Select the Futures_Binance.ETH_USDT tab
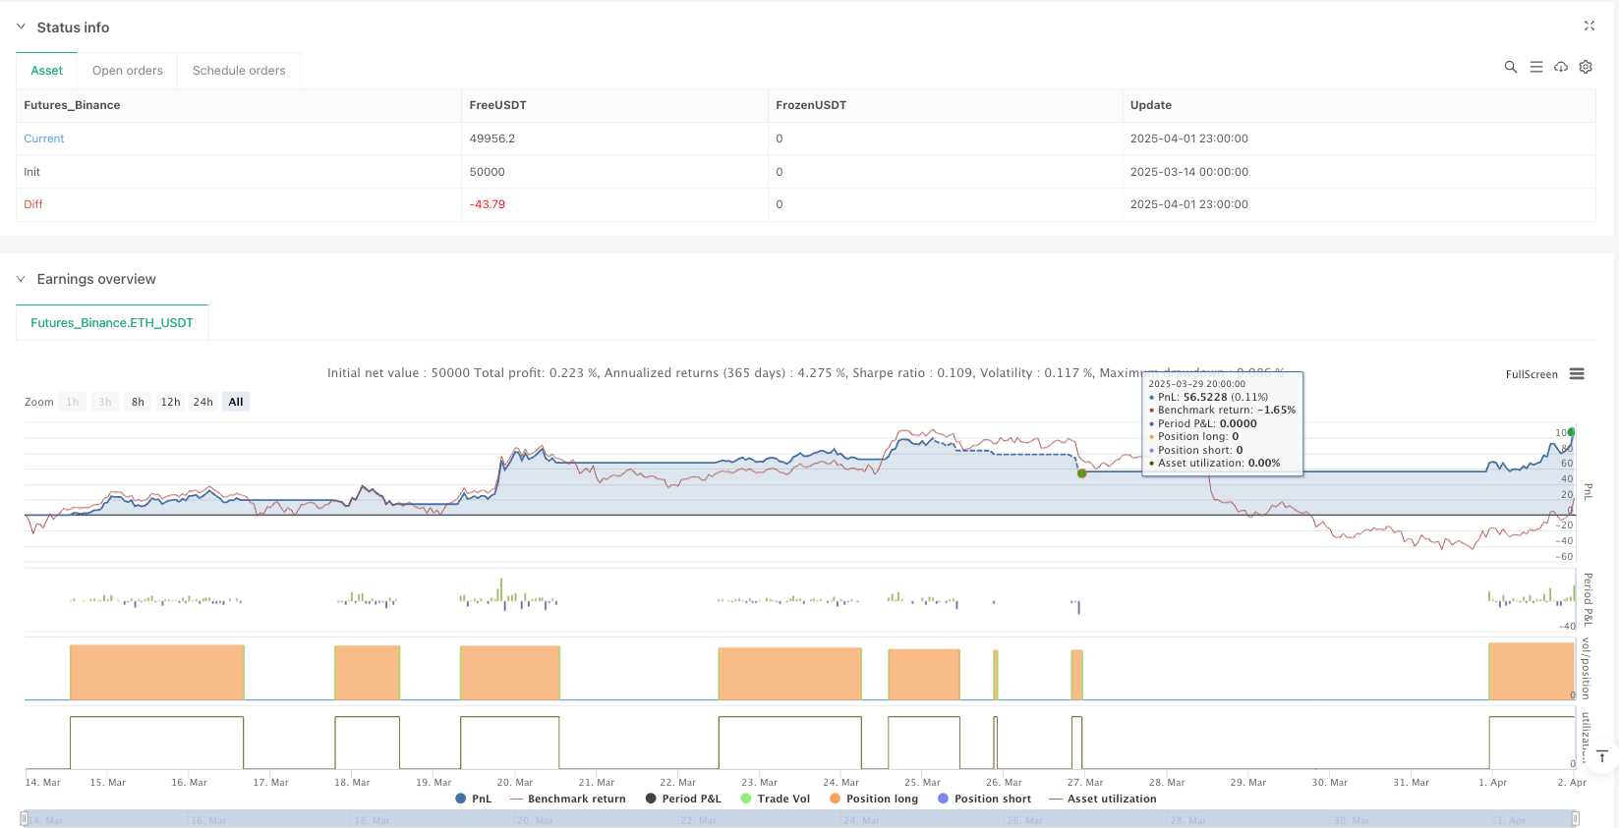Screen dimensions: 1619x828 (112, 322)
